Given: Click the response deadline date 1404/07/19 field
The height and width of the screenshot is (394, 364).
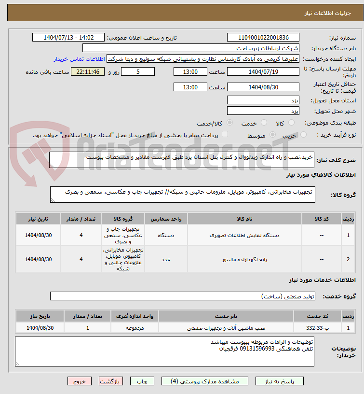Looking at the screenshot, I should [263, 72].
